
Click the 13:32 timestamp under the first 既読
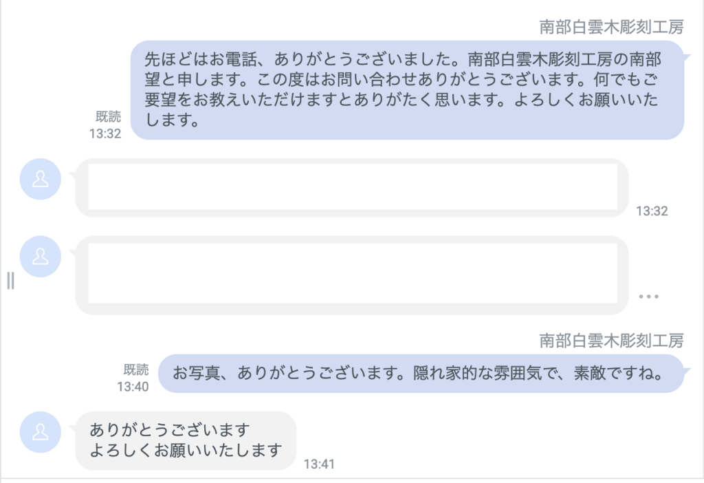[x=105, y=133]
